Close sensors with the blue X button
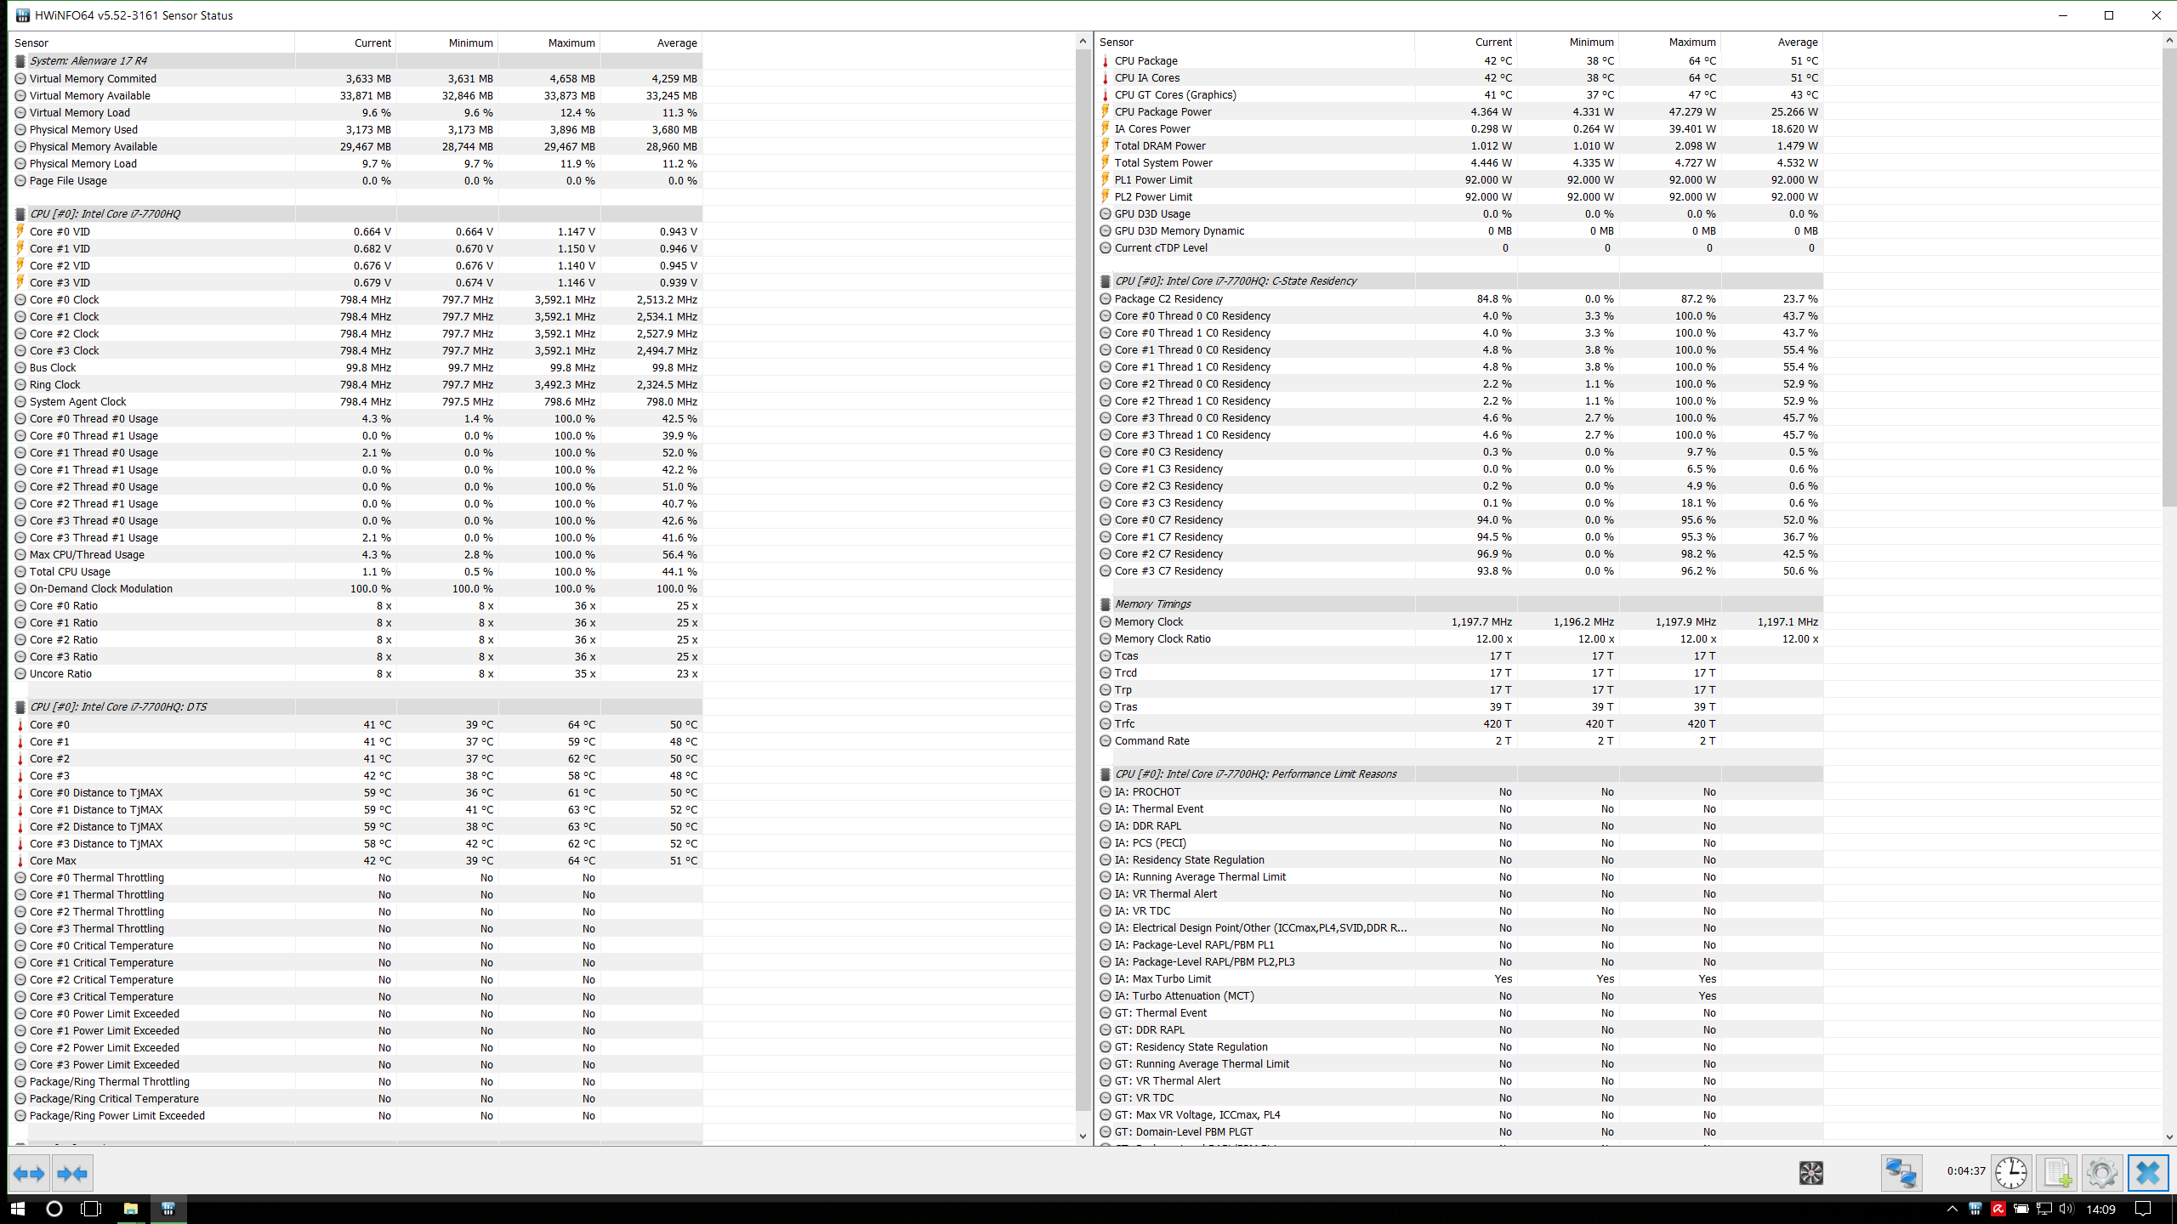 (2147, 1174)
